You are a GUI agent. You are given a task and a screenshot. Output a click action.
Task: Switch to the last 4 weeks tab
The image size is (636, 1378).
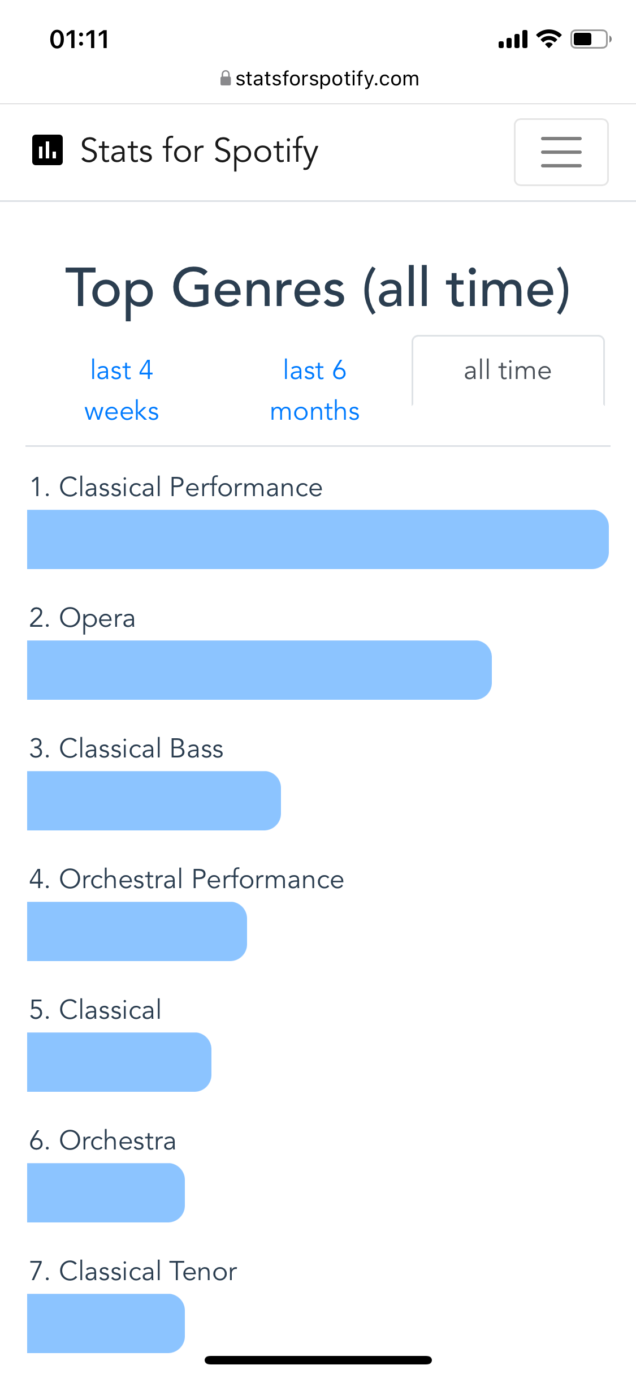[122, 390]
